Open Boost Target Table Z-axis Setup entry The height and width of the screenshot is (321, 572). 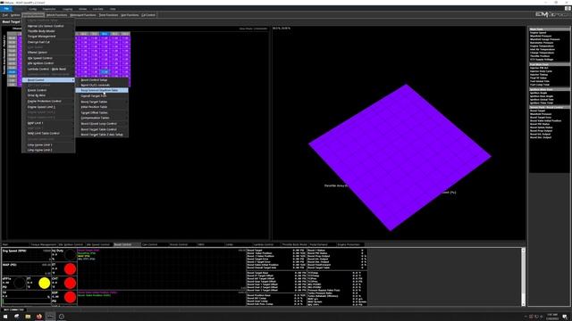point(102,135)
